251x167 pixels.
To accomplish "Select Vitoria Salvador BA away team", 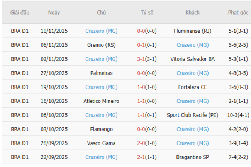I will (192, 59).
